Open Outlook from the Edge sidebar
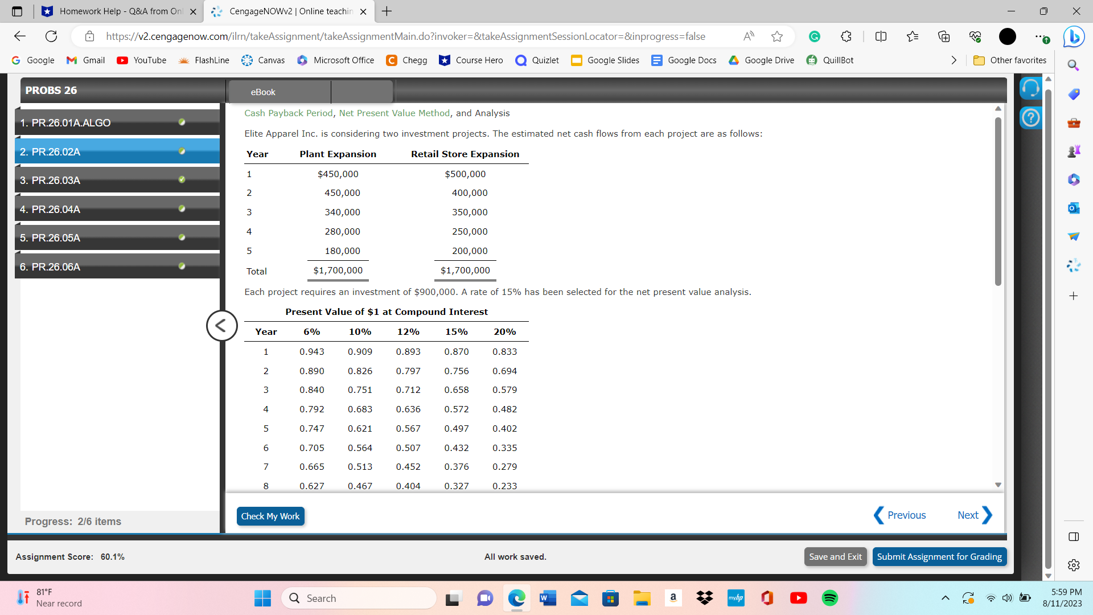The width and height of the screenshot is (1093, 615). coord(1074,208)
